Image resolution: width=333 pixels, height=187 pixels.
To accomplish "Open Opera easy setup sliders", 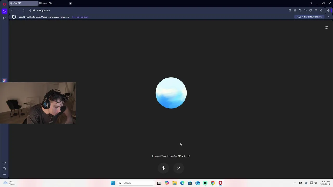I will coord(316,10).
